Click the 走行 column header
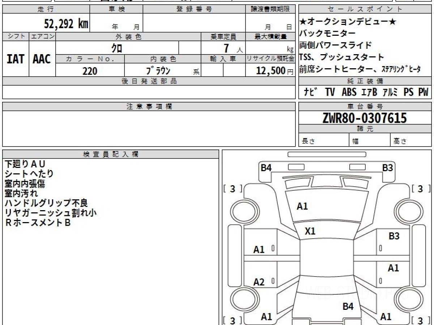Screen dimensions: 434x325 point(46,10)
